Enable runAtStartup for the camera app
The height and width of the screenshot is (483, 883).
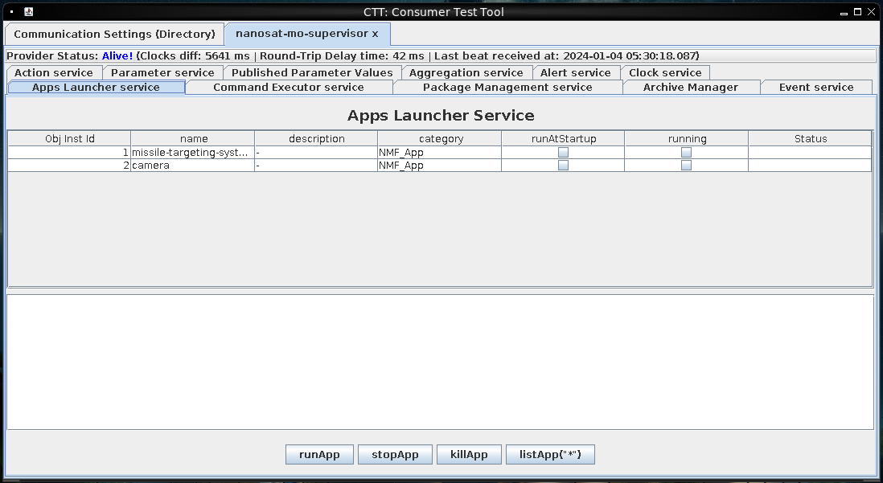563,166
